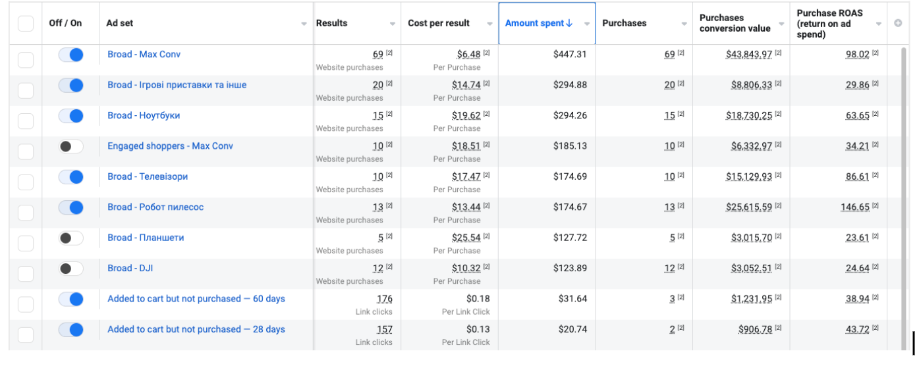Tick the select-all checkbox in header row
919x370 pixels.
point(26,24)
